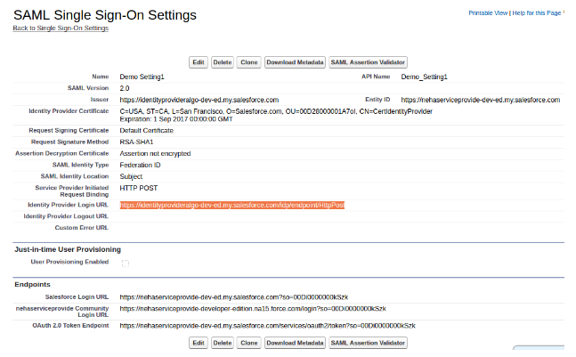The width and height of the screenshot is (576, 357).
Task: Click the Issuer URL value
Action: click(199, 100)
